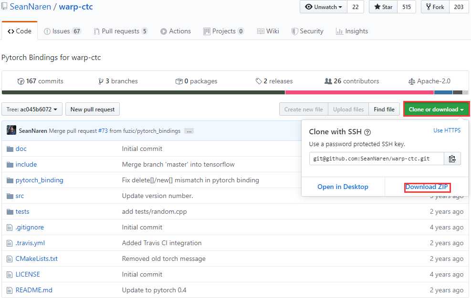
Task: Show the 26 contributors
Action: (352, 81)
